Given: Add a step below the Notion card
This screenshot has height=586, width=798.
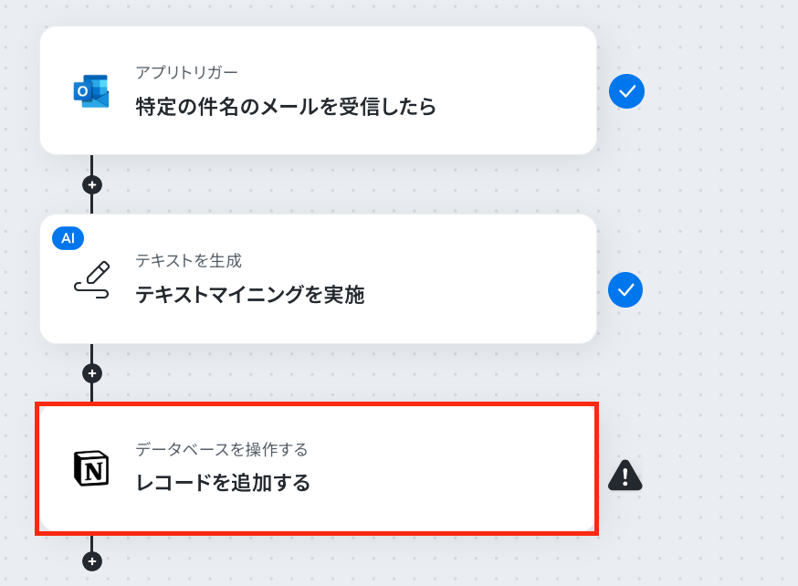Looking at the screenshot, I should (92, 561).
